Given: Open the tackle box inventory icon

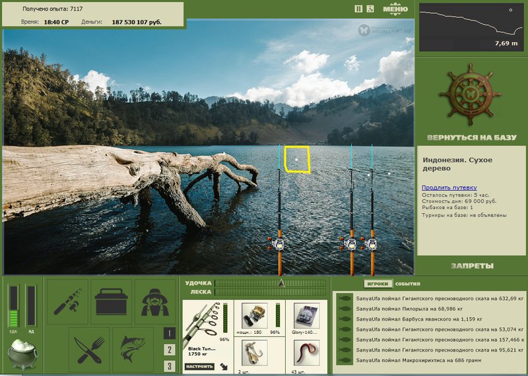Looking at the screenshot, I should [x=111, y=301].
